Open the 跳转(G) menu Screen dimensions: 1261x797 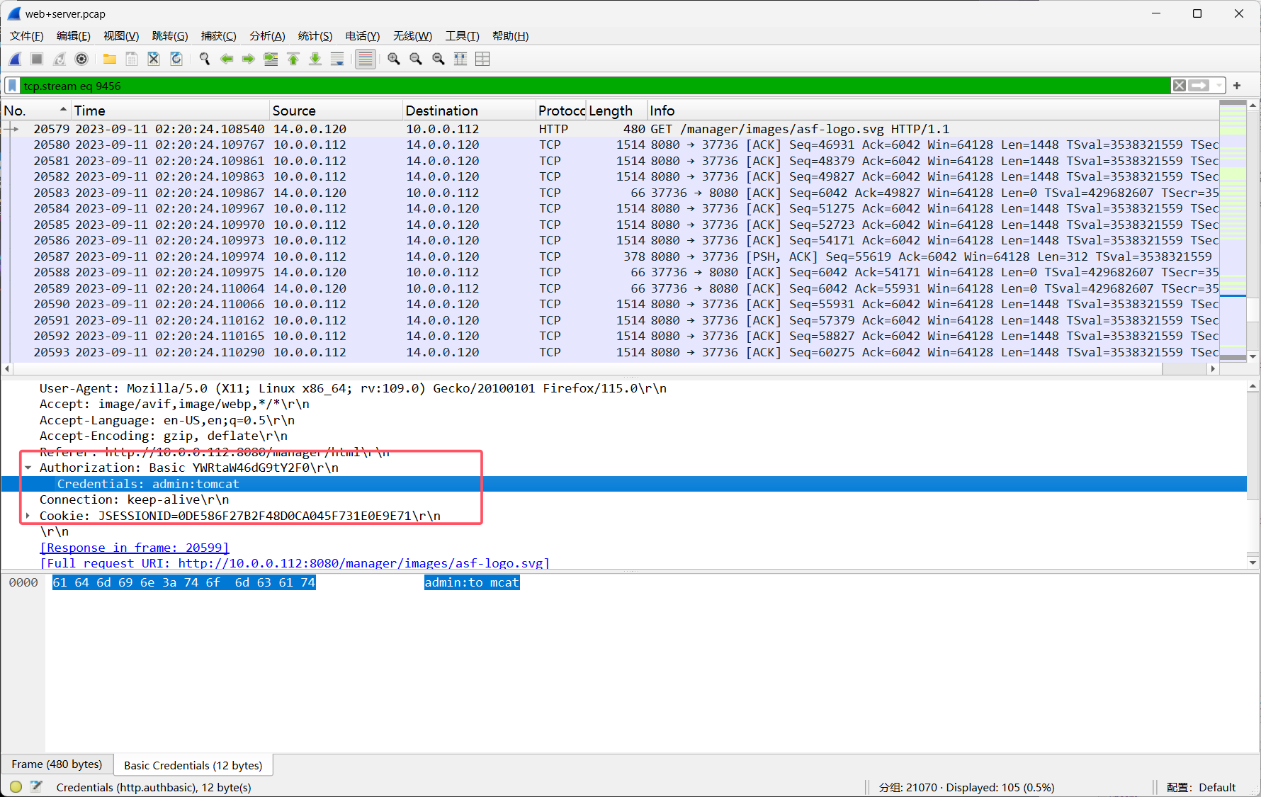tap(170, 36)
